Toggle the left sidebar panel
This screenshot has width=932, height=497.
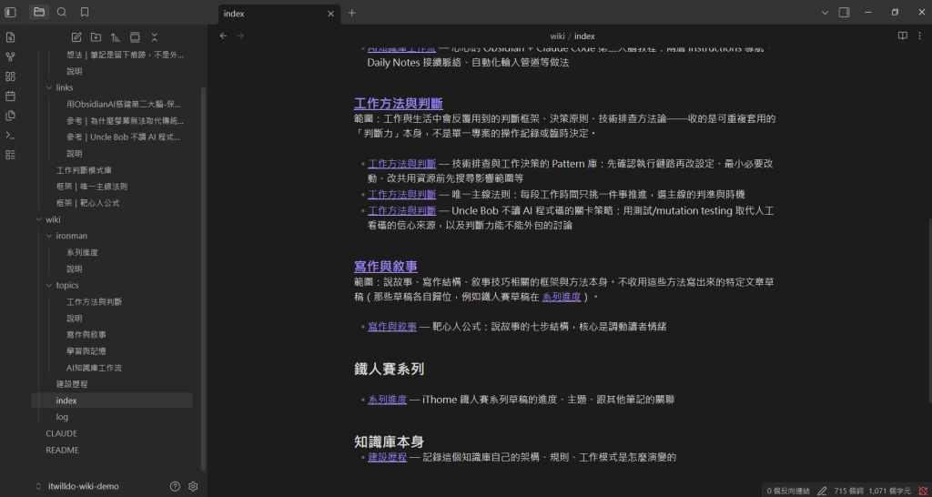[10, 12]
